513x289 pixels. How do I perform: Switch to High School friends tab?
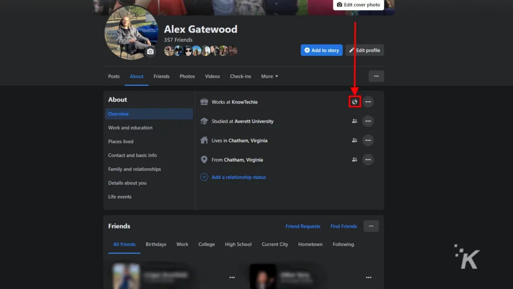(238, 244)
